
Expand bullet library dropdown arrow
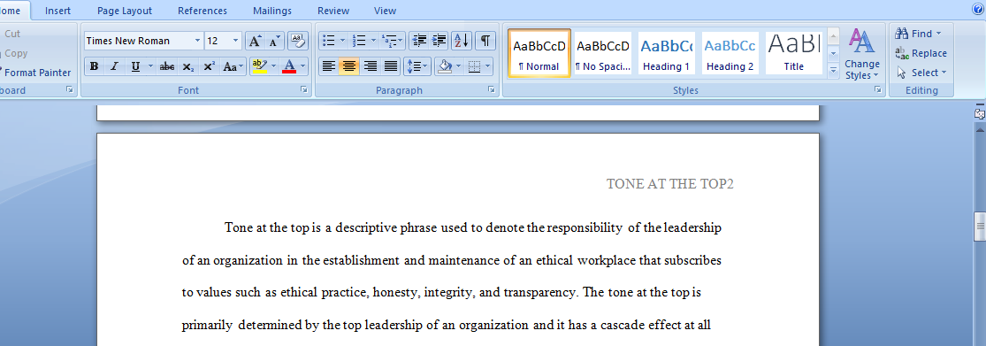pyautogui.click(x=343, y=41)
